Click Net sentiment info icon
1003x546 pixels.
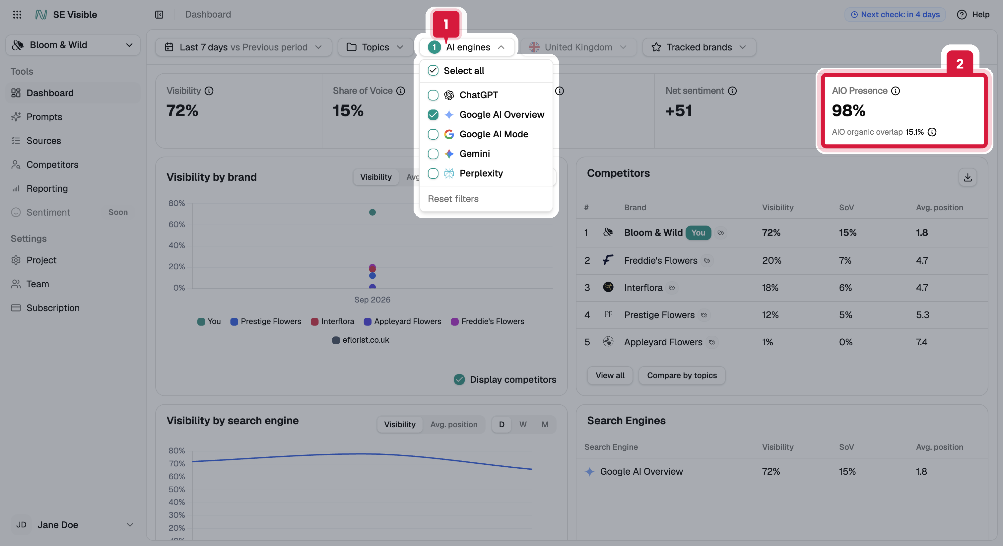pos(732,91)
